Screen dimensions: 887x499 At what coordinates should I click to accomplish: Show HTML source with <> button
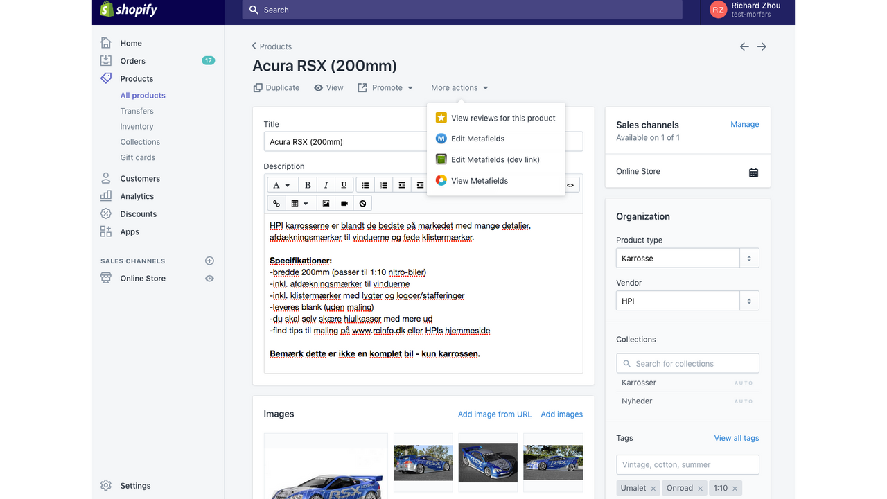pyautogui.click(x=570, y=185)
